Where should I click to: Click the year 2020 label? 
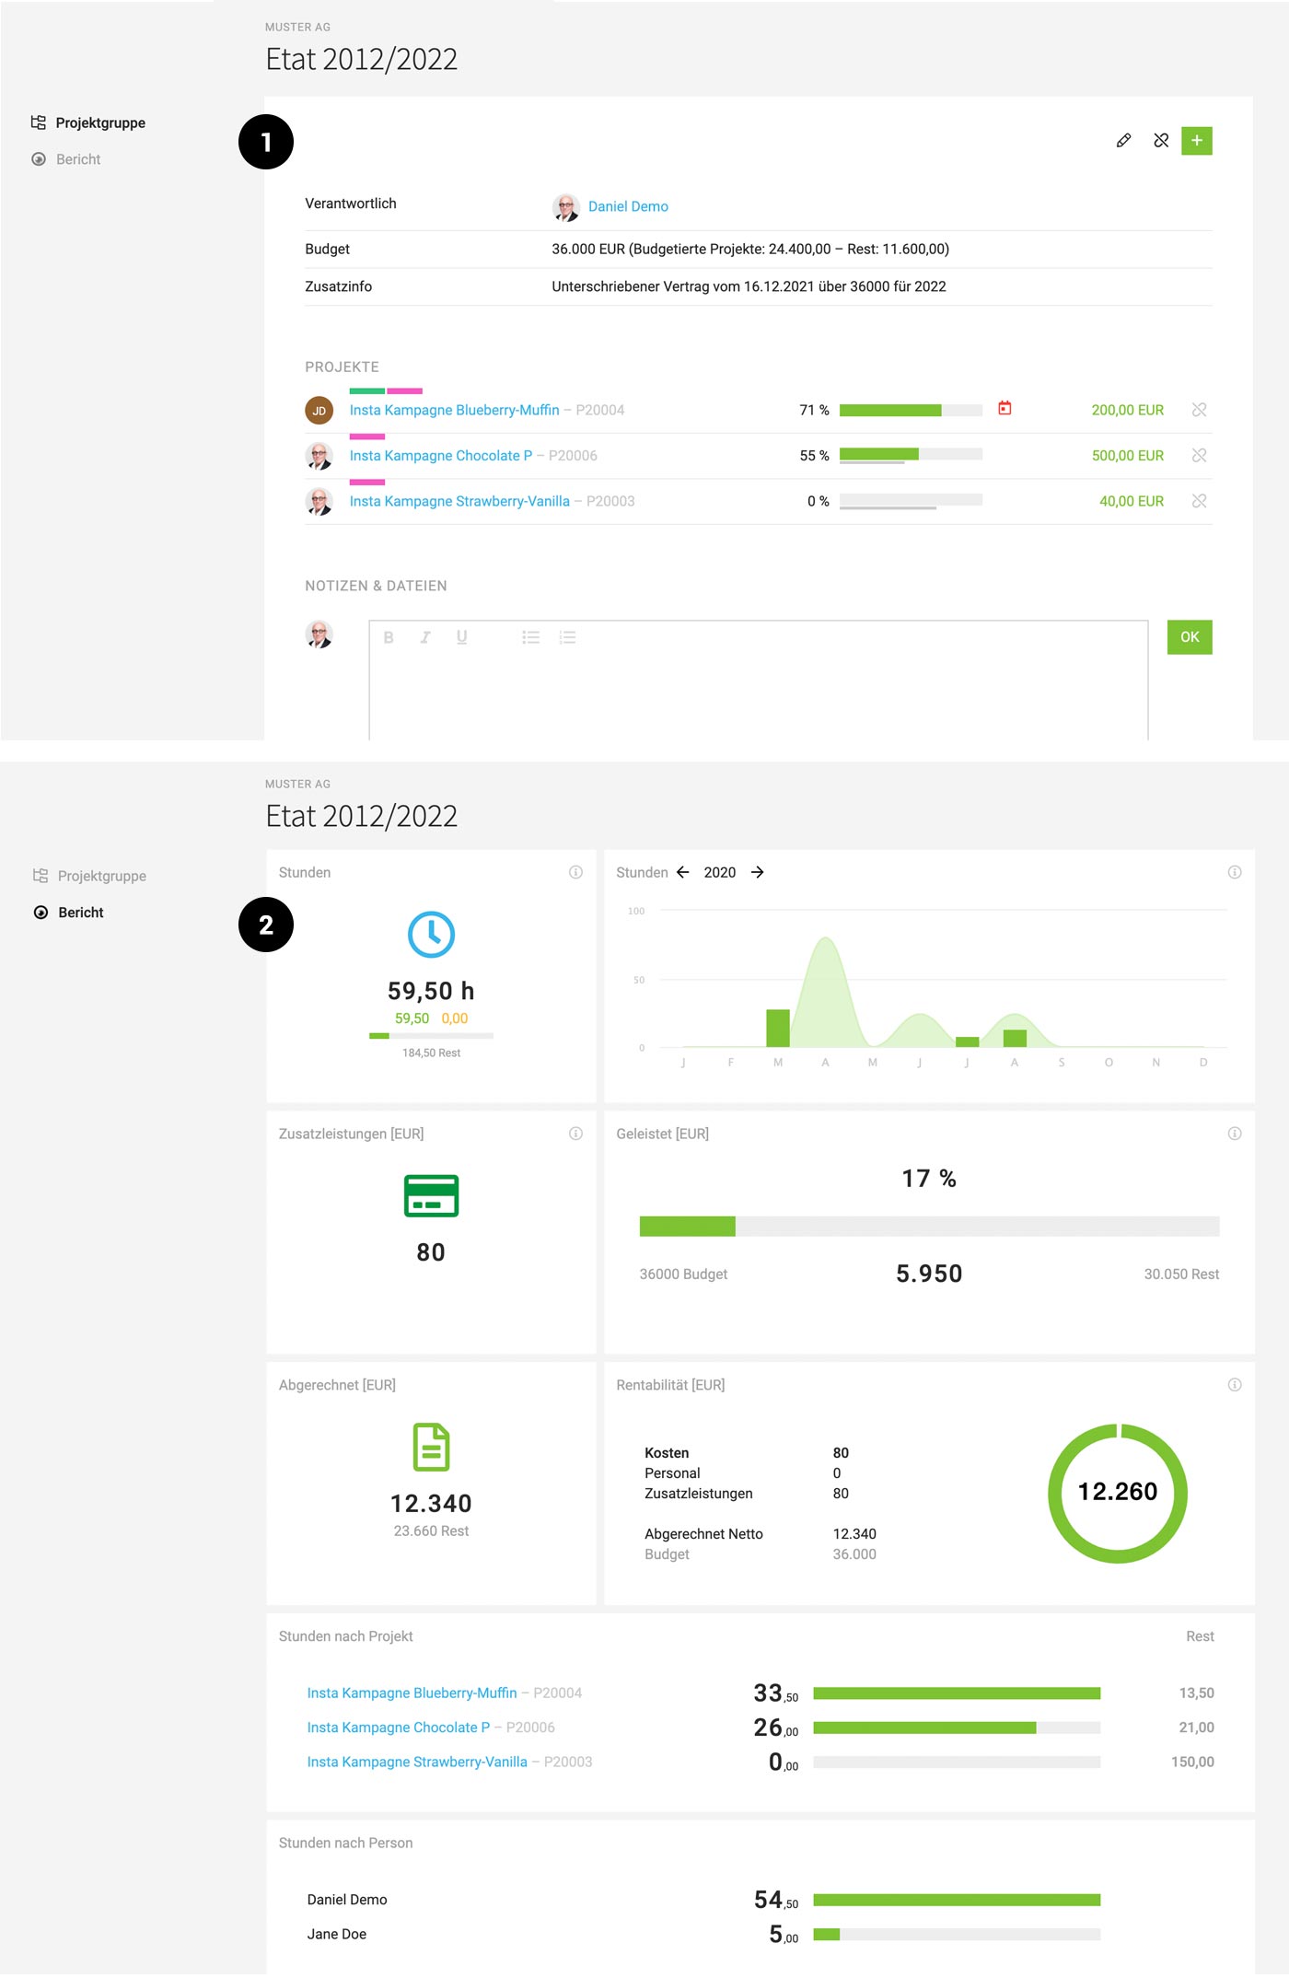720,872
